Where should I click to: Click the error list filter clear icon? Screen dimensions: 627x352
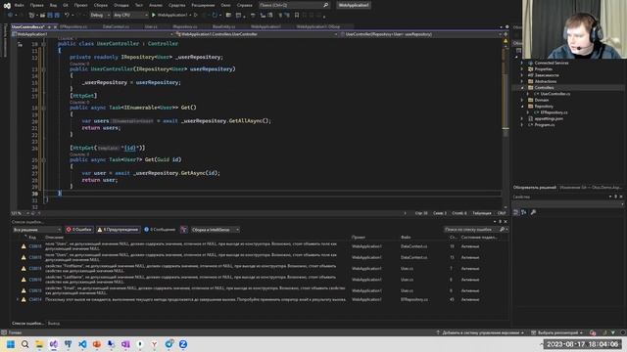coord(184,230)
